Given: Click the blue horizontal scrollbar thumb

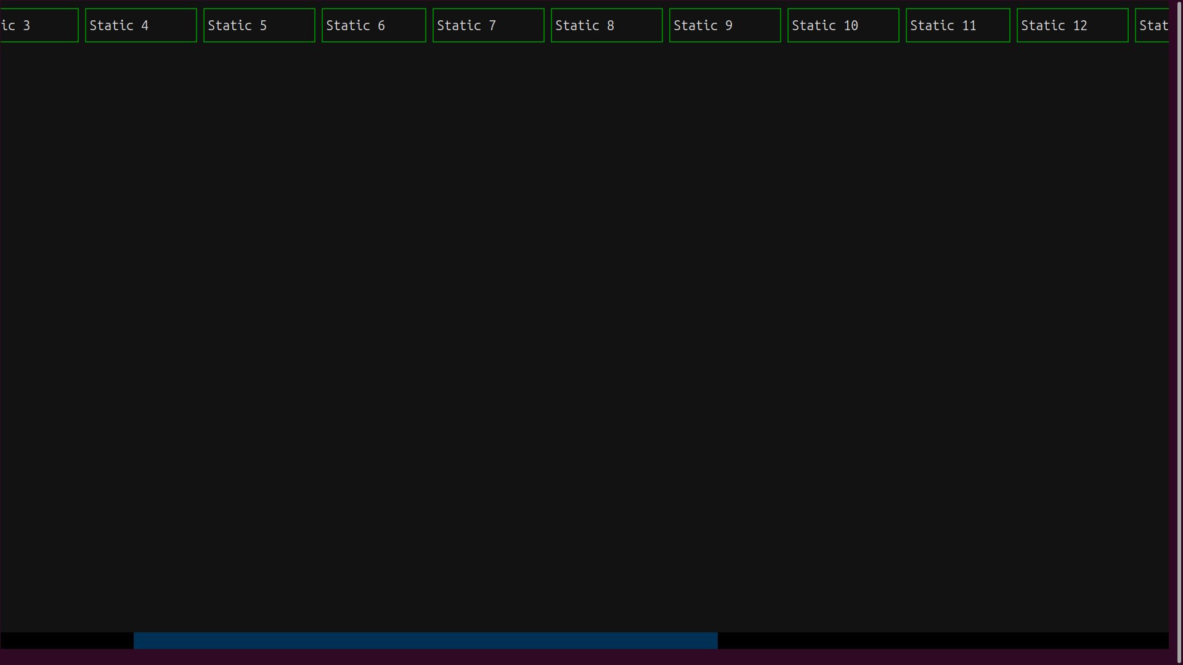Looking at the screenshot, I should pyautogui.click(x=425, y=640).
